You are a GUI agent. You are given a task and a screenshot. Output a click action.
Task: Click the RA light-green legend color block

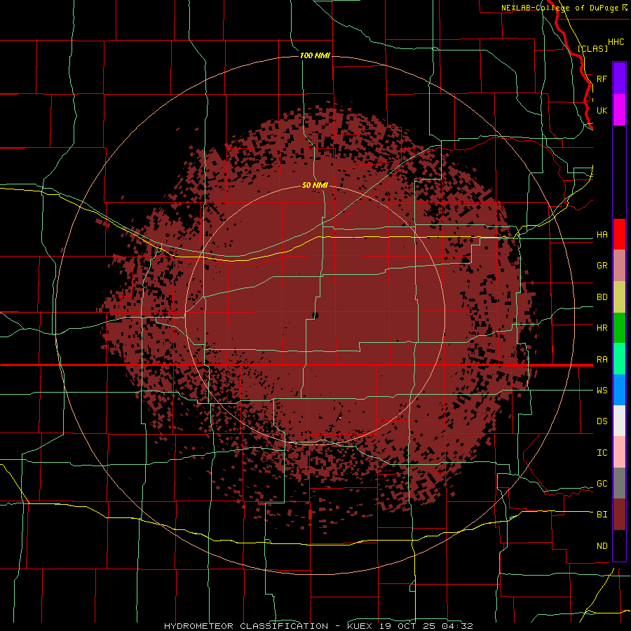click(x=619, y=359)
